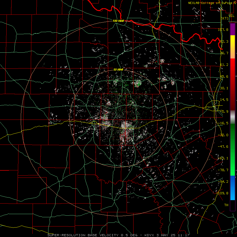237x237 pixels.
Task: Click the 107.8 scale value
Action: click(223, 29)
